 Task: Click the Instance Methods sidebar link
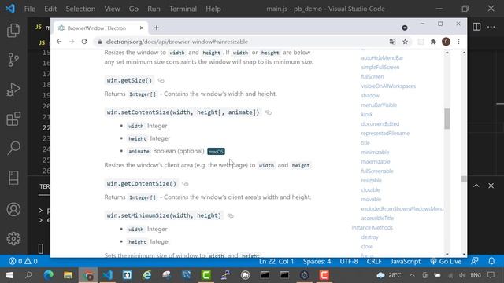click(372, 228)
